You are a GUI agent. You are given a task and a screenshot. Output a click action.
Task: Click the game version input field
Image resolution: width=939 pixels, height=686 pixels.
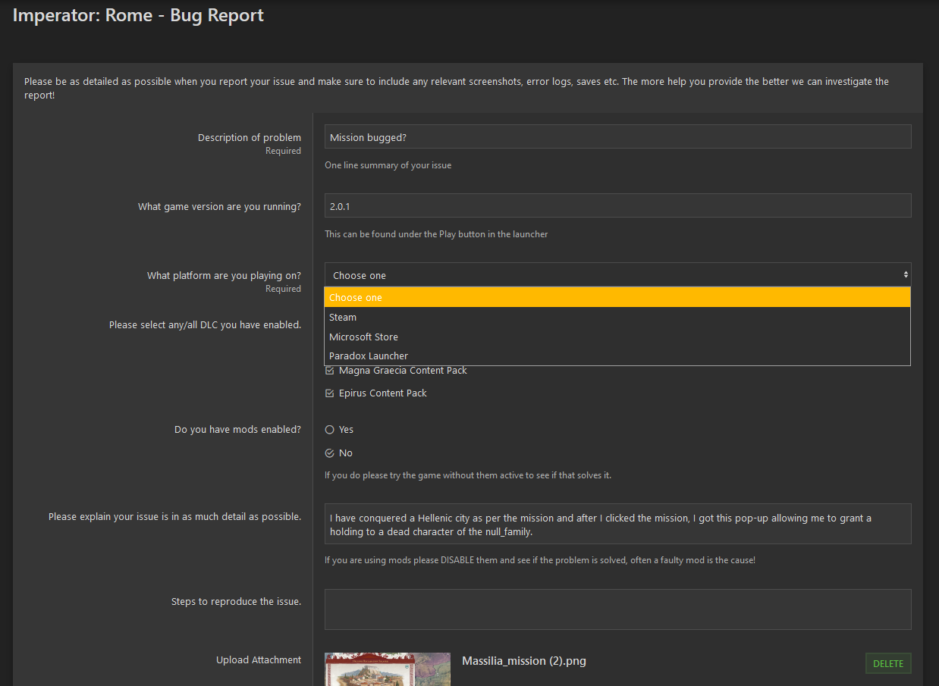[617, 205]
